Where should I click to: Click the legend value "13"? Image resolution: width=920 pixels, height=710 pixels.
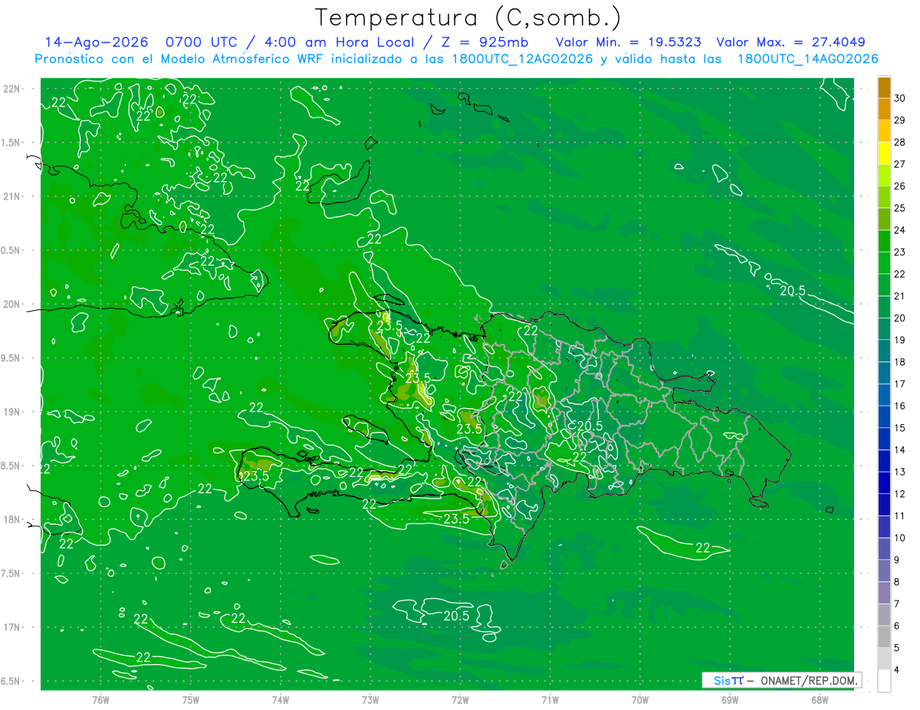(901, 472)
